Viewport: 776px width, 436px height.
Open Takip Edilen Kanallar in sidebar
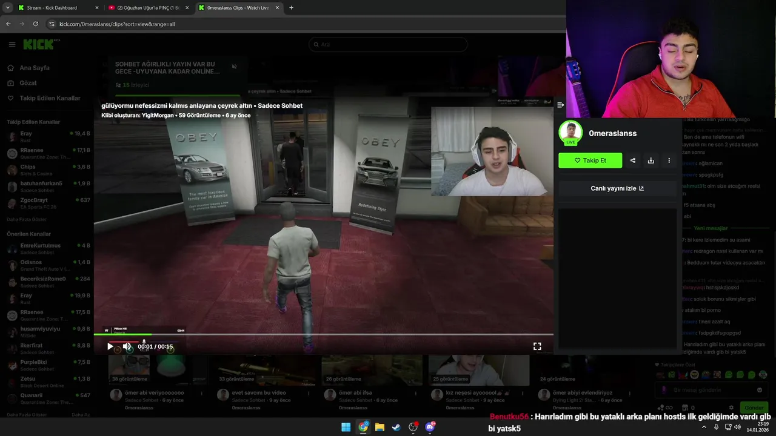[x=50, y=98]
